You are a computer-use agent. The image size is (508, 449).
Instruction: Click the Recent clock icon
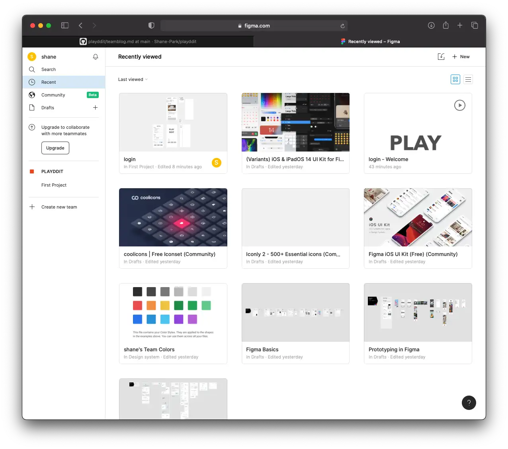(x=32, y=82)
